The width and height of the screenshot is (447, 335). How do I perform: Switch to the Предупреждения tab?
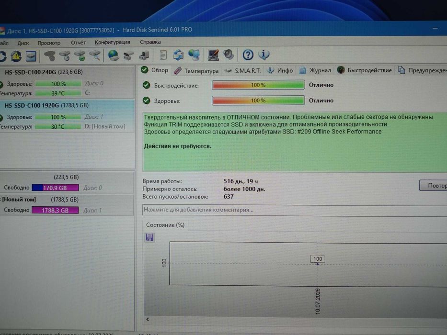[x=422, y=70]
